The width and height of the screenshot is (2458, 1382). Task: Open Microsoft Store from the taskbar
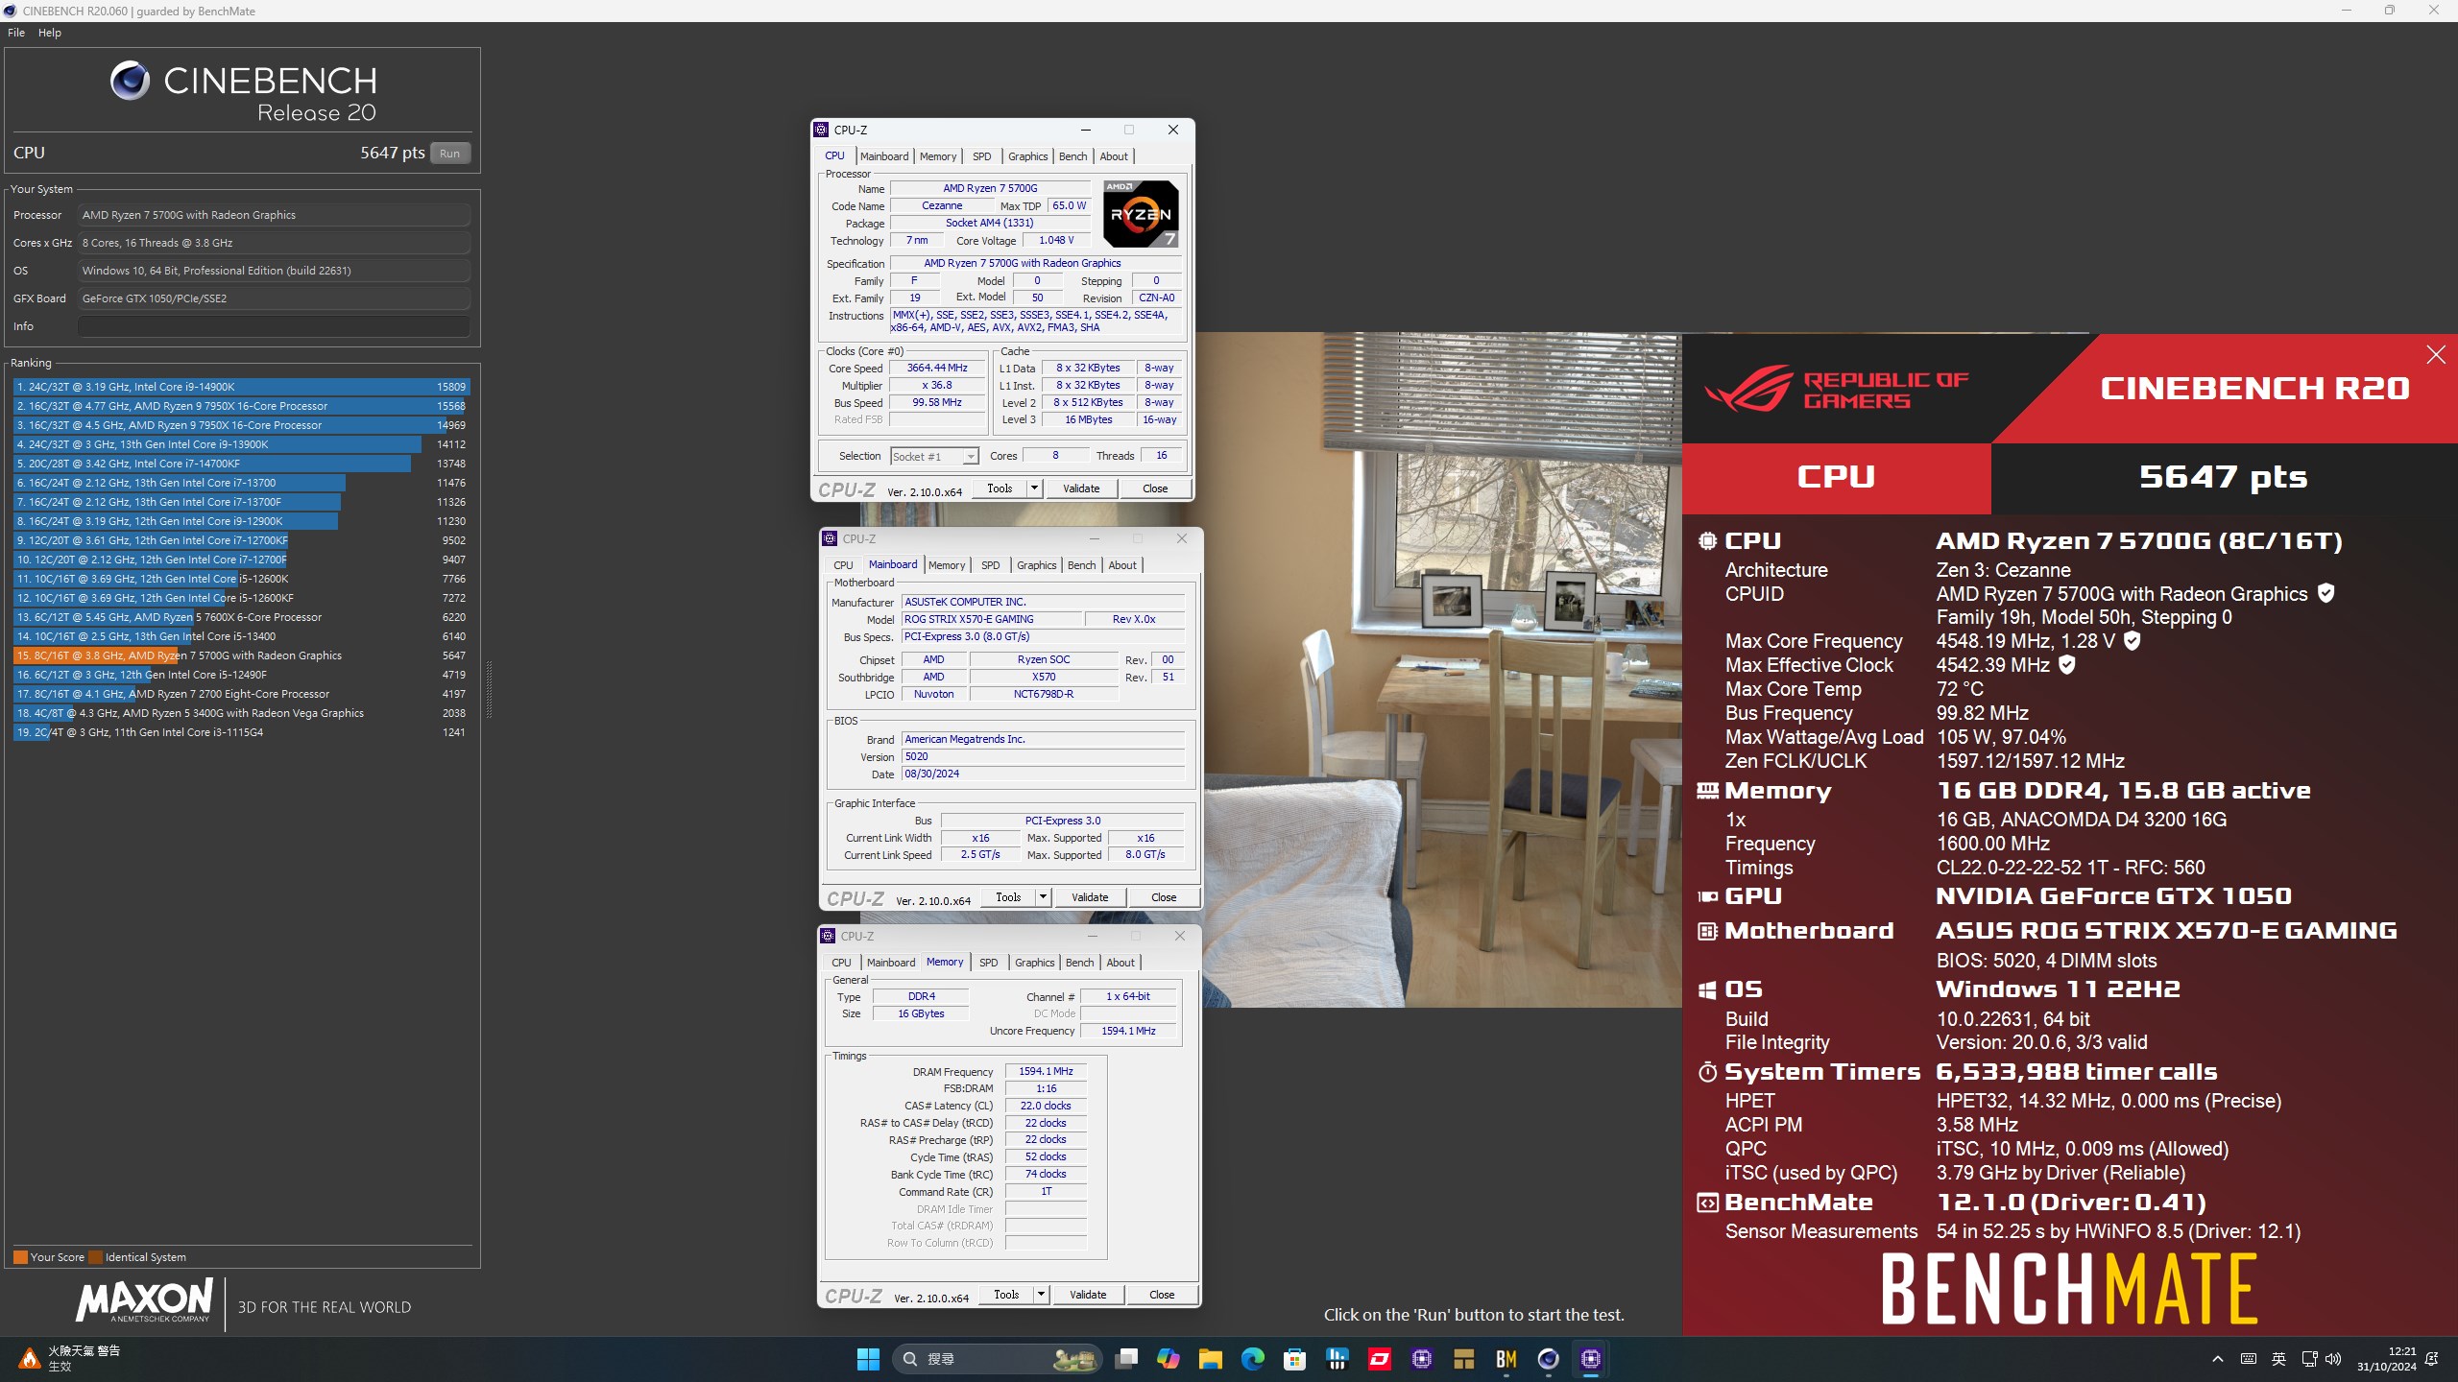click(1294, 1359)
